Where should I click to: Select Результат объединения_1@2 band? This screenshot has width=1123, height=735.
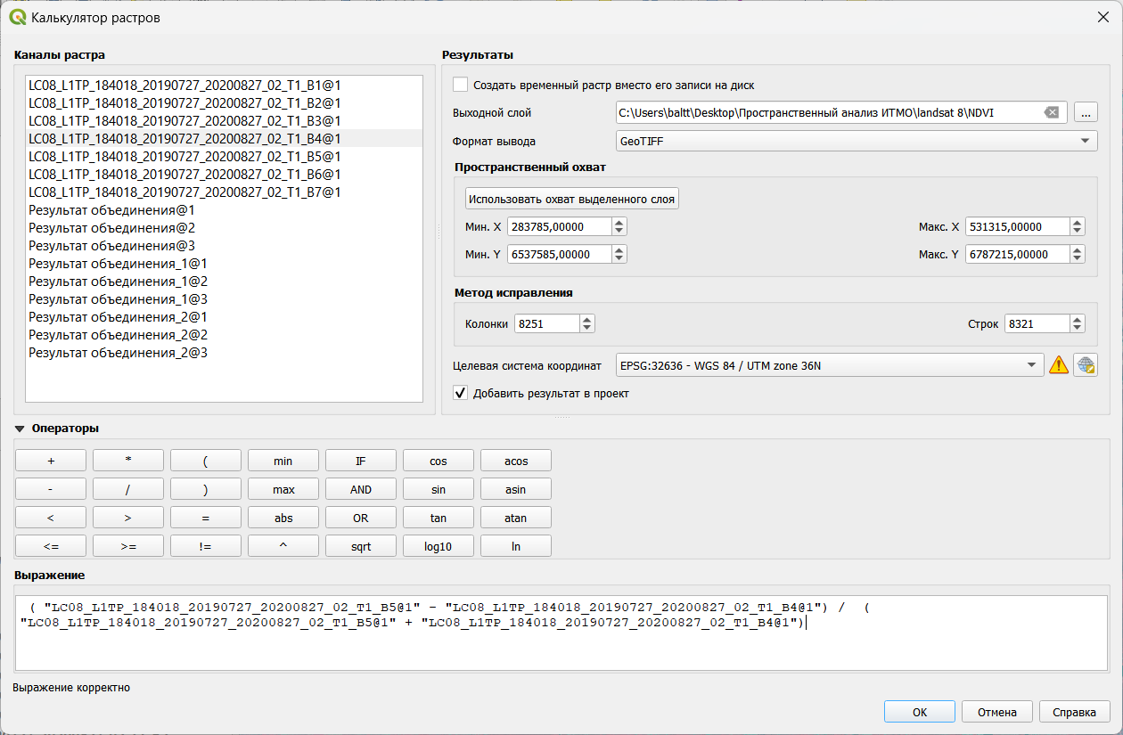(119, 281)
